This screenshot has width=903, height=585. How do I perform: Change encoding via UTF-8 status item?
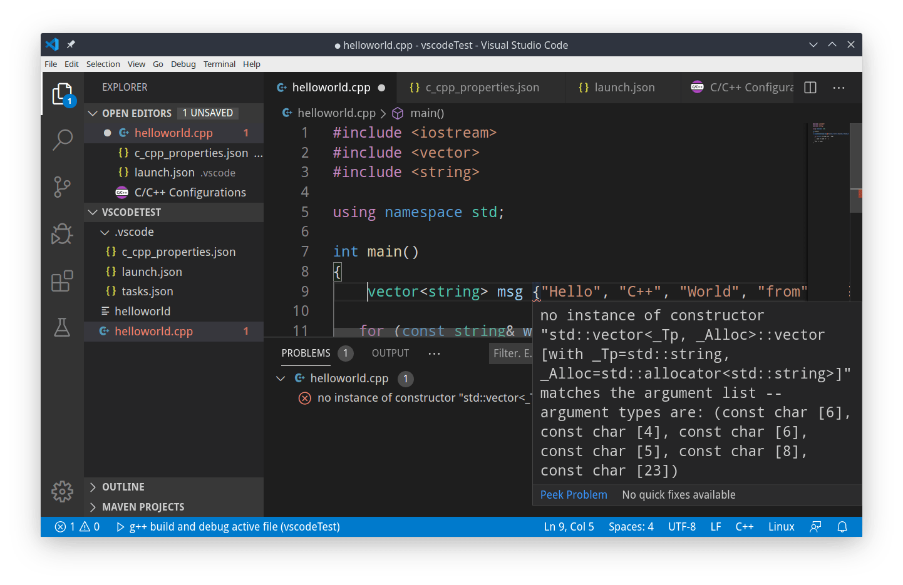coord(682,527)
